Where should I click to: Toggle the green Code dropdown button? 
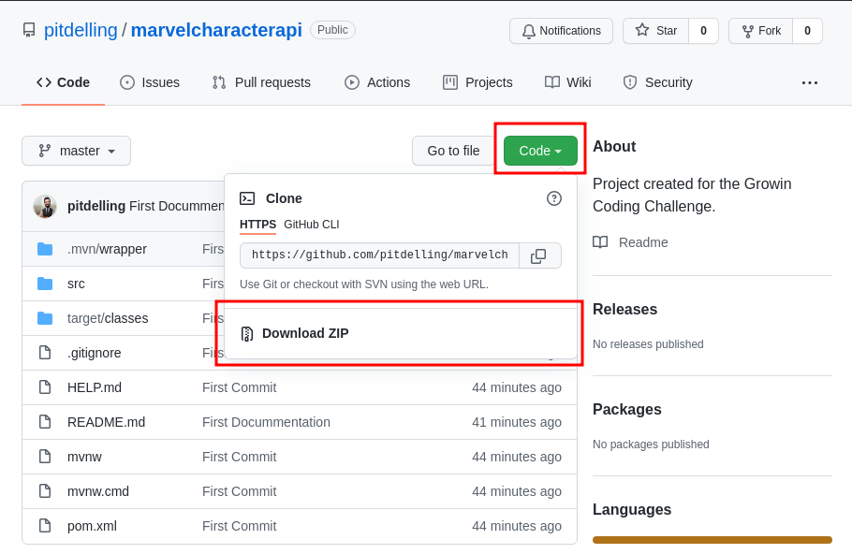pos(540,151)
